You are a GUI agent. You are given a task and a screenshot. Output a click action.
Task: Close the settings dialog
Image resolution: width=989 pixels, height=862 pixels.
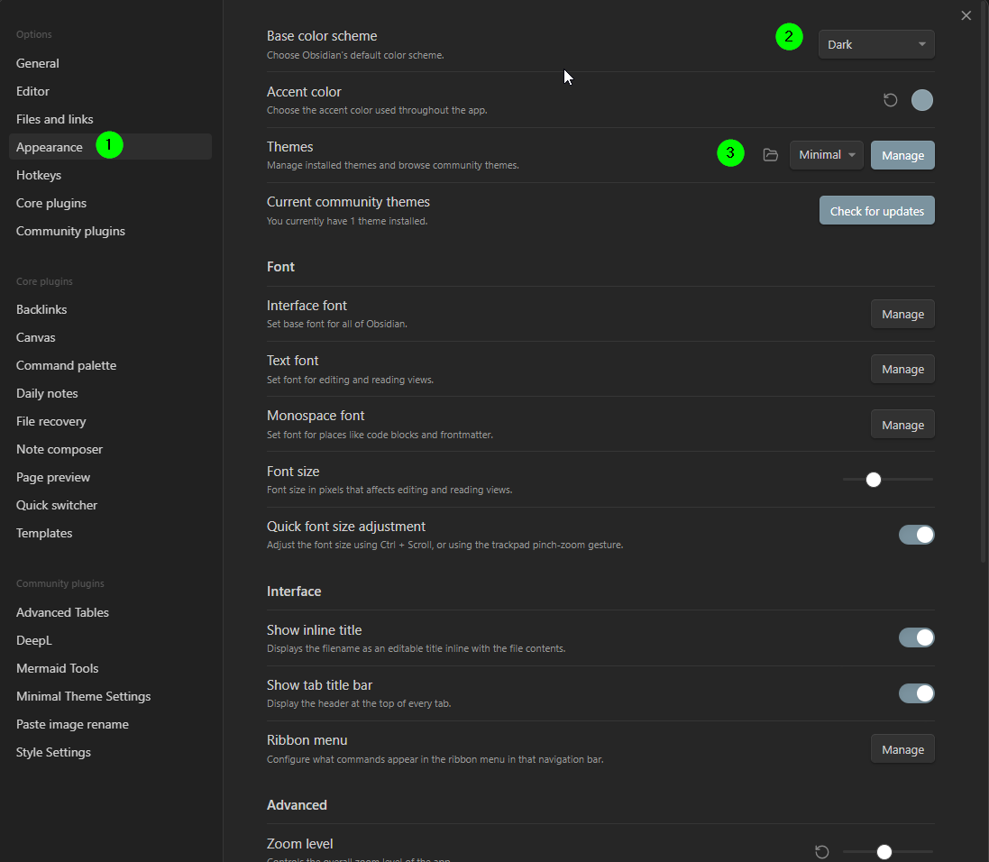[966, 15]
